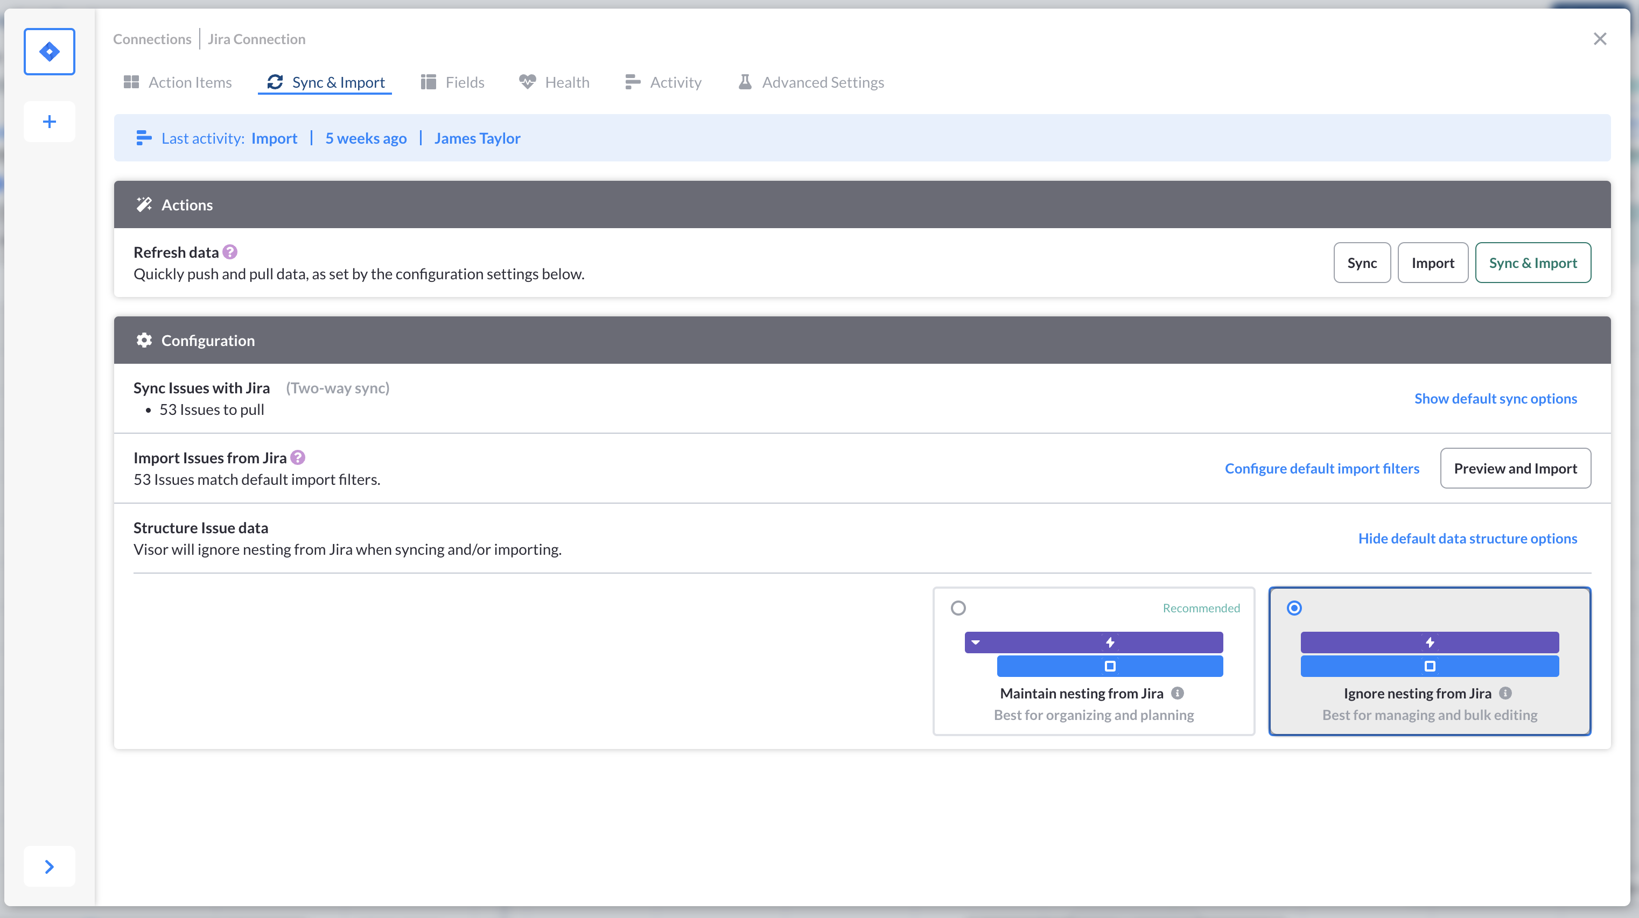The height and width of the screenshot is (918, 1639).
Task: Click the Maintain nesting purple bar caret
Action: click(976, 642)
